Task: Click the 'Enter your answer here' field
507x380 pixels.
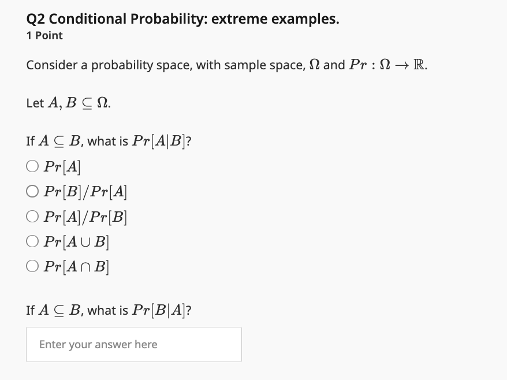Action: [134, 344]
